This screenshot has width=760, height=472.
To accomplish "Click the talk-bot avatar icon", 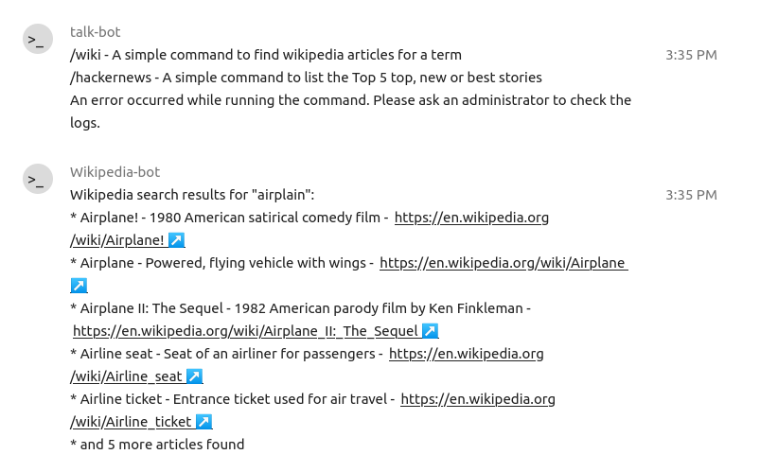I will pos(38,39).
